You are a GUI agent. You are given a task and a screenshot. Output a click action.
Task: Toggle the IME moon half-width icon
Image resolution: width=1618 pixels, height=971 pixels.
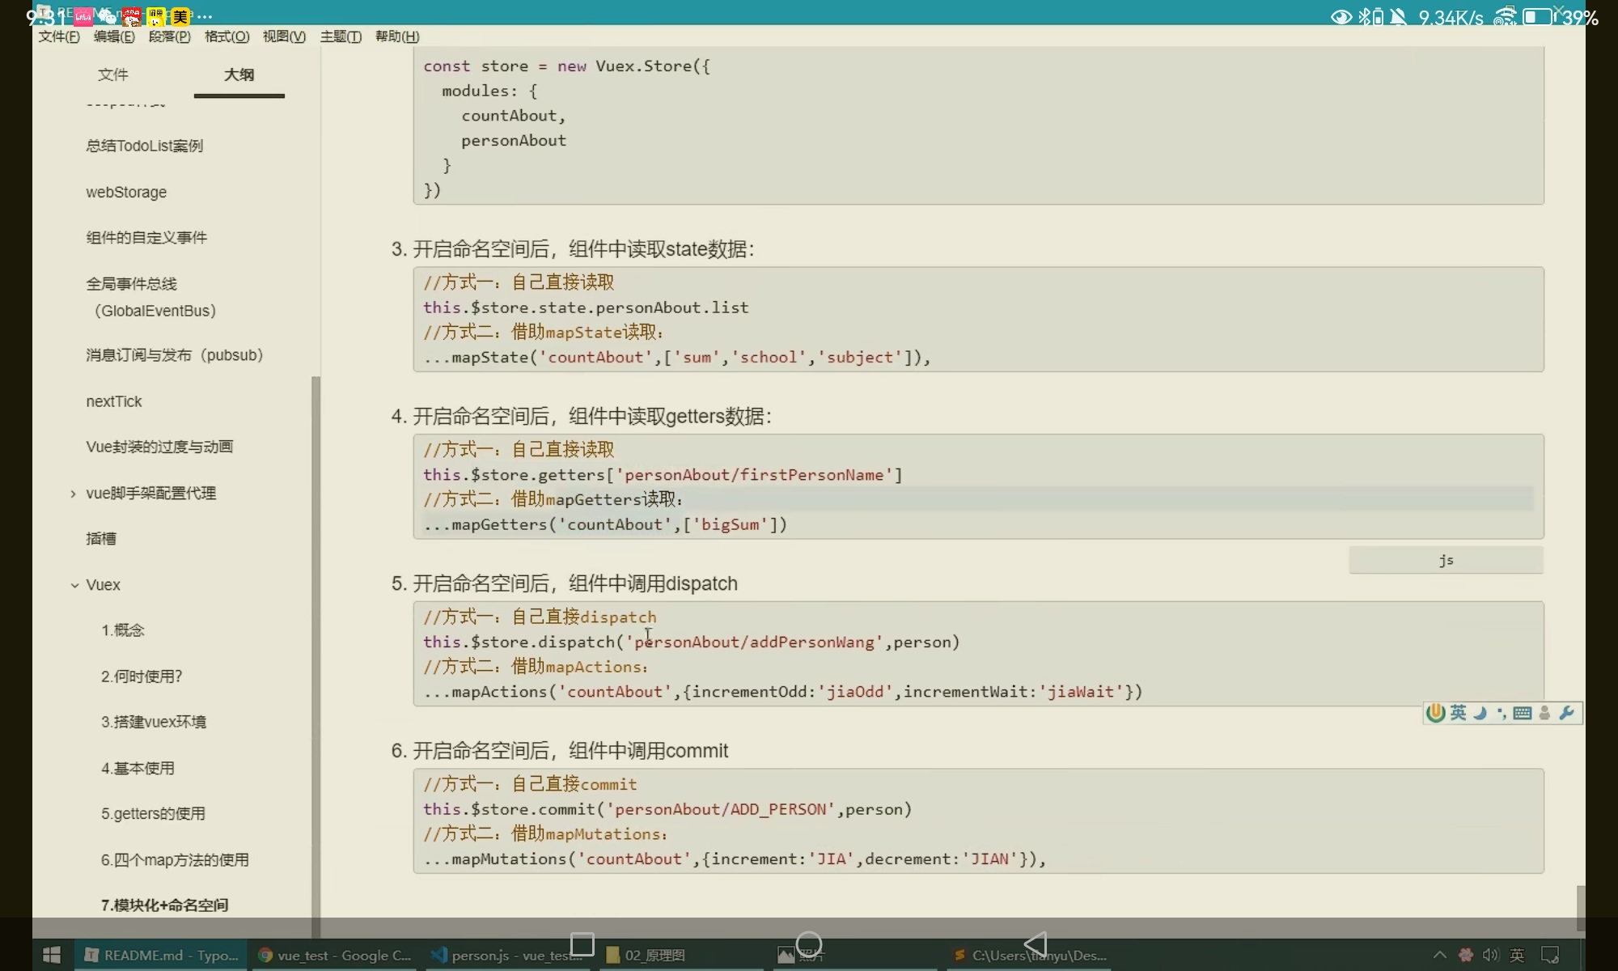[1480, 713]
